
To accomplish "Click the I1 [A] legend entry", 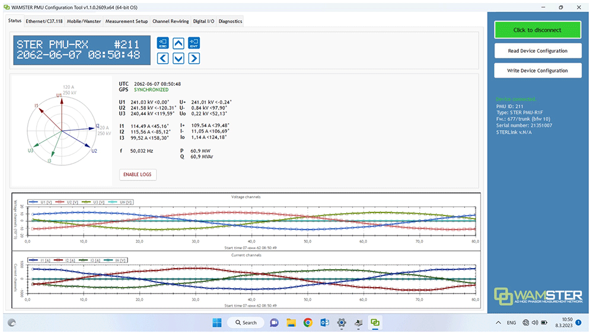I will coord(40,260).
